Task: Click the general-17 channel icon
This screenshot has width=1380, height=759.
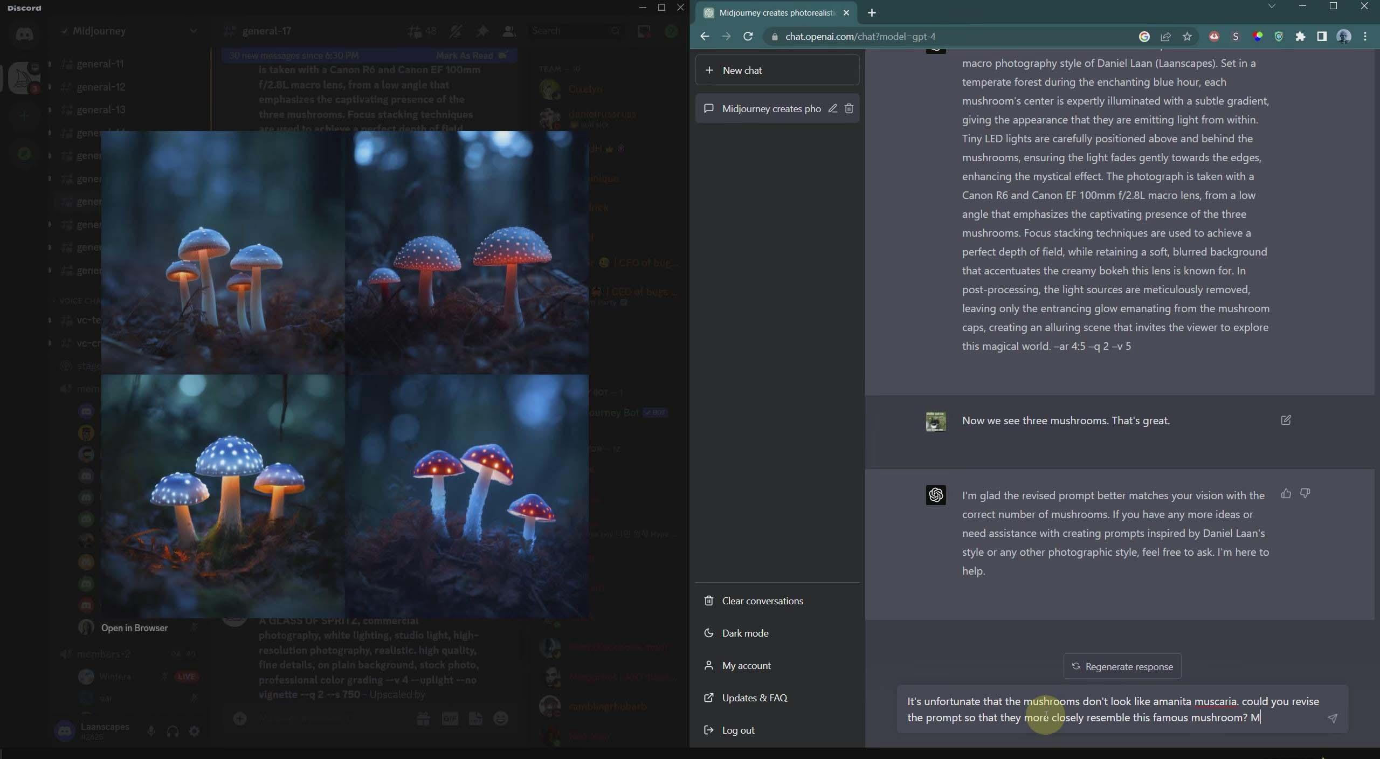Action: click(232, 31)
